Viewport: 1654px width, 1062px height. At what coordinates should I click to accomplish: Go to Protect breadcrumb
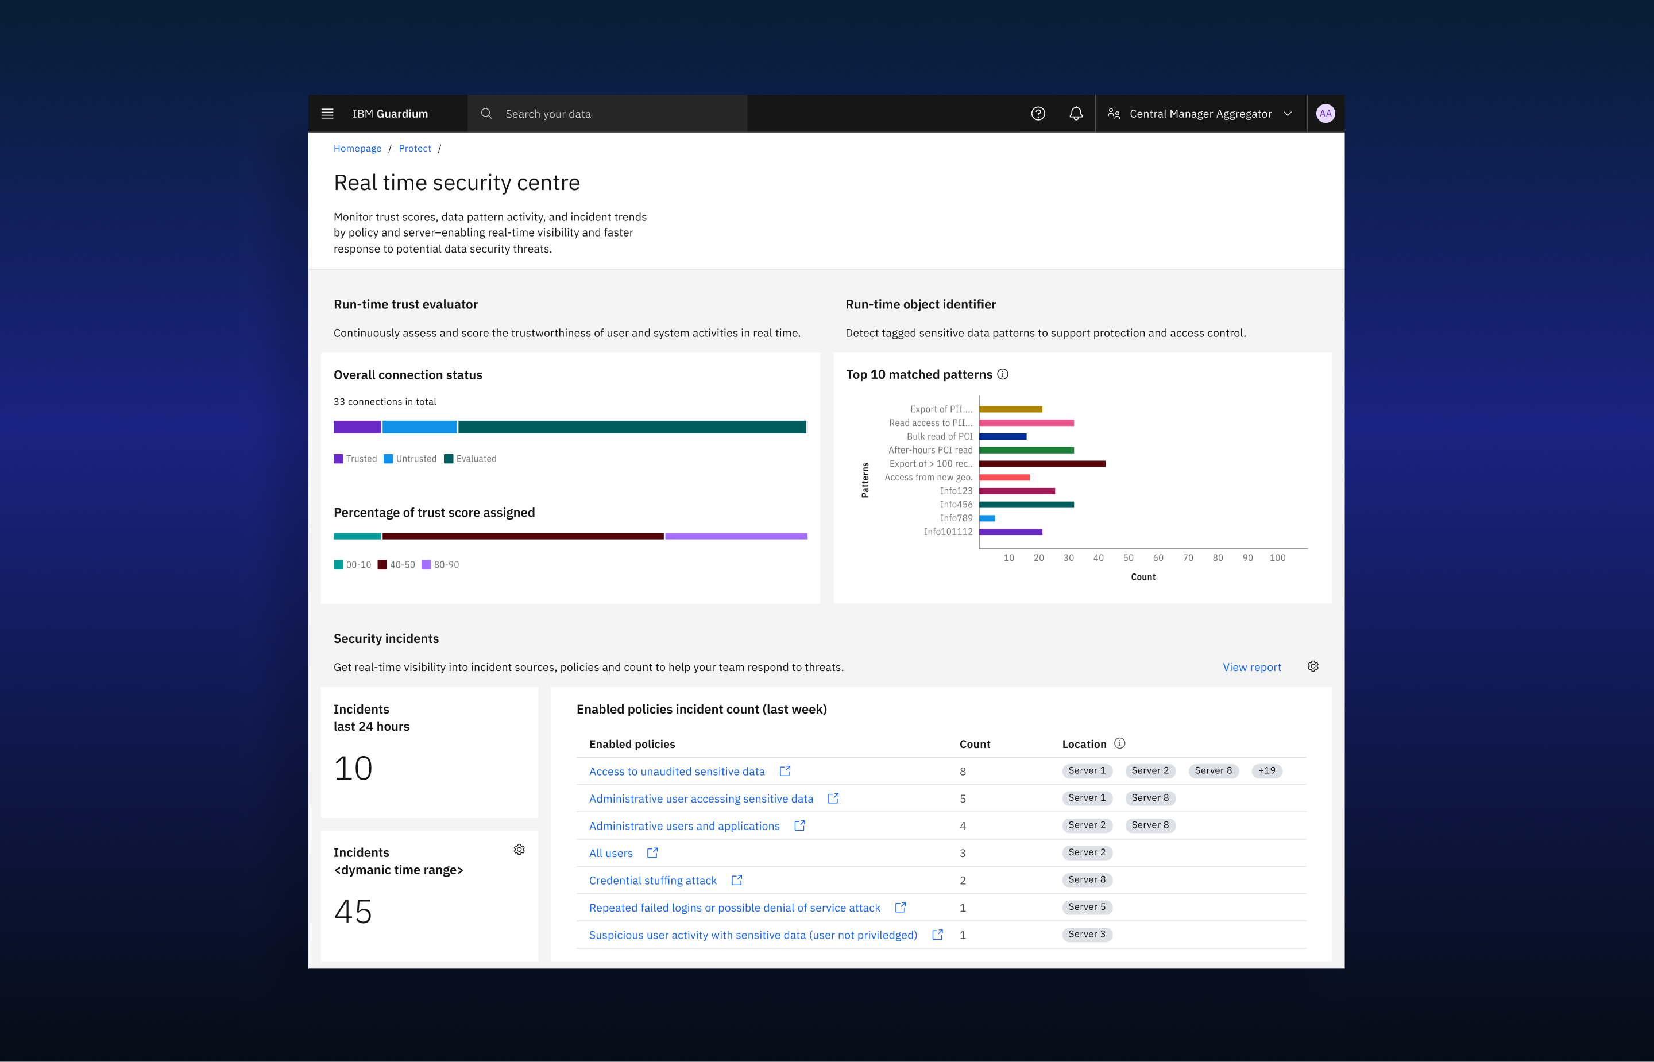point(415,148)
